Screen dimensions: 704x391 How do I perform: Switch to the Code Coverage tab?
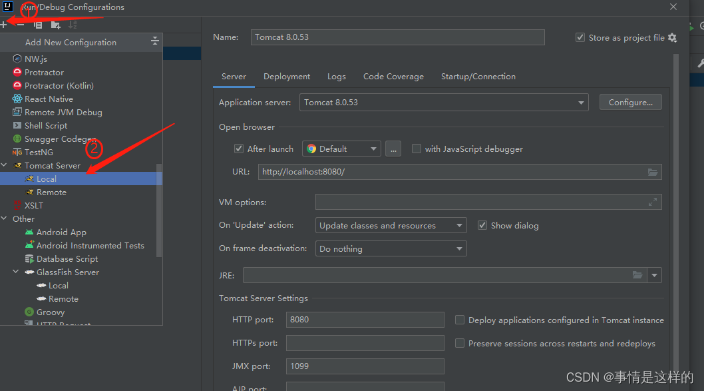393,77
